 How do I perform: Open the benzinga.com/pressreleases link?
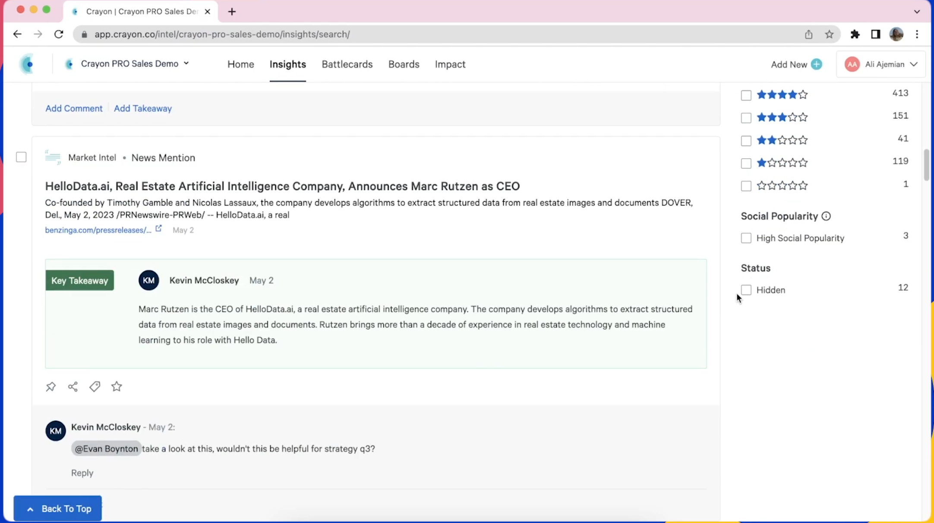(98, 230)
